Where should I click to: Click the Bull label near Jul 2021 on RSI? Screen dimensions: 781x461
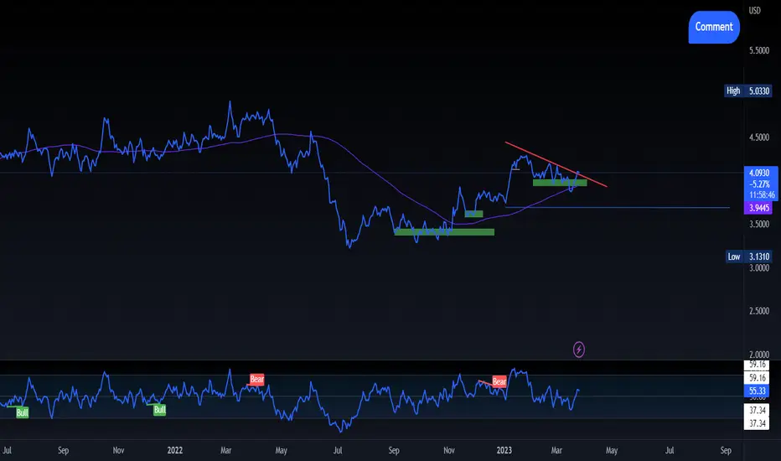tap(23, 412)
